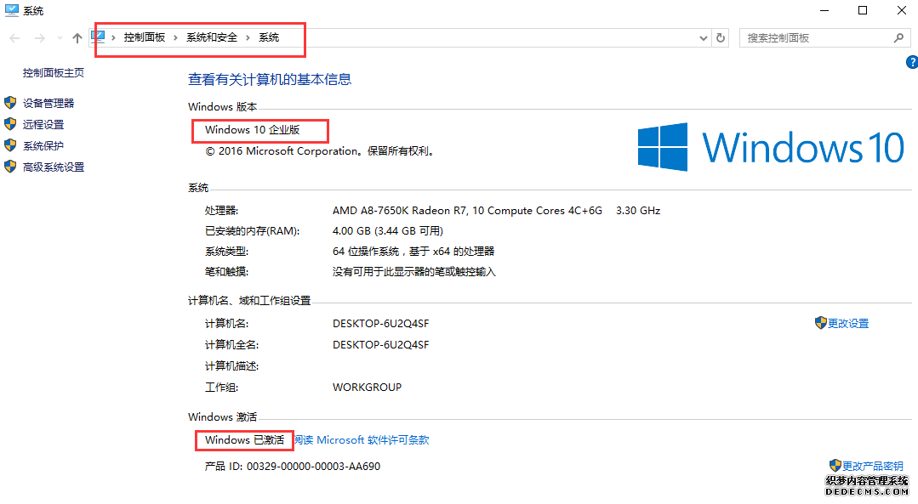
Task: Click shield icon beside 更改设置
Action: [x=821, y=323]
